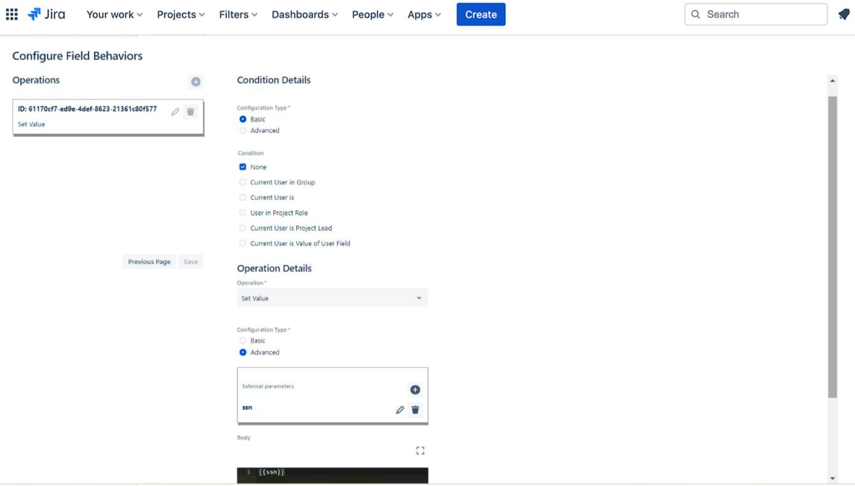Delete the ssn external parameter

[415, 410]
